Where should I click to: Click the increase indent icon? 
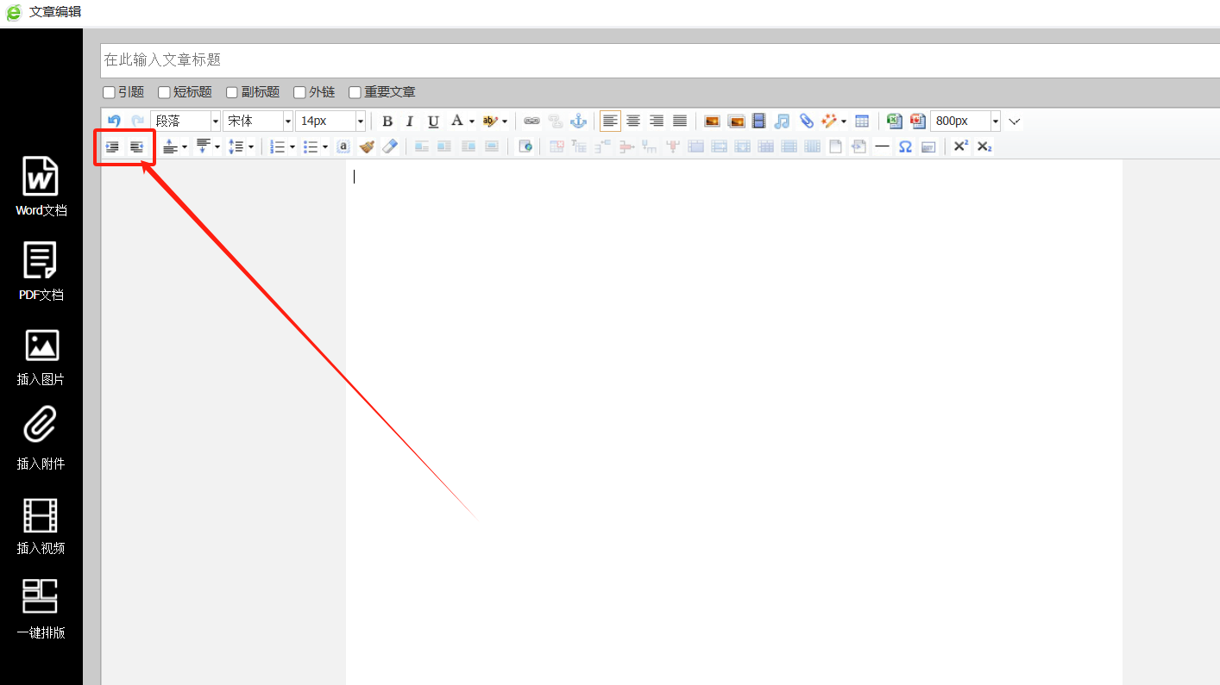[x=112, y=147]
